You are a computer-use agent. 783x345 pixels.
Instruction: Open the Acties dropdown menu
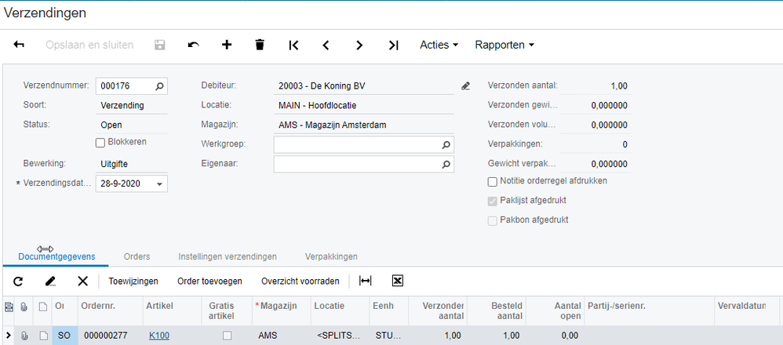439,45
